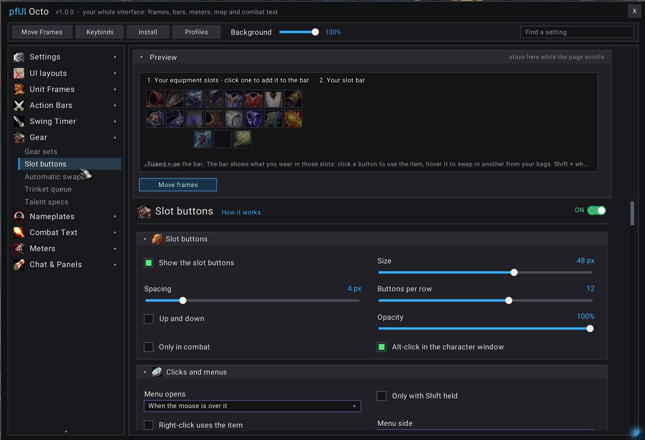Turn off the Slot buttons ON switch
Image resolution: width=645 pixels, height=440 pixels.
(x=596, y=210)
